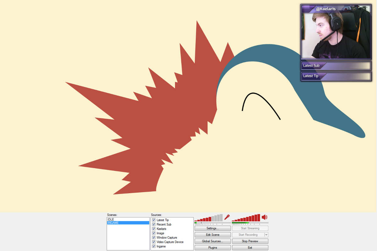The height and width of the screenshot is (251, 377).
Task: Open the Start Recording dropdown arrow
Action: tap(266, 235)
